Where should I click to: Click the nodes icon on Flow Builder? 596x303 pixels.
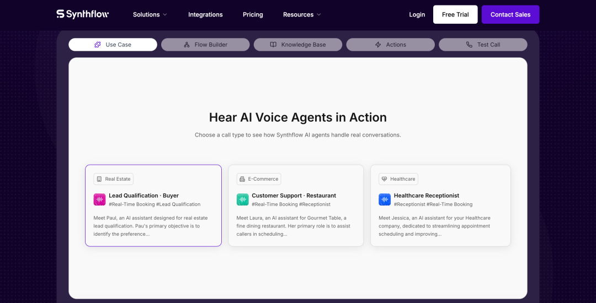(187, 45)
